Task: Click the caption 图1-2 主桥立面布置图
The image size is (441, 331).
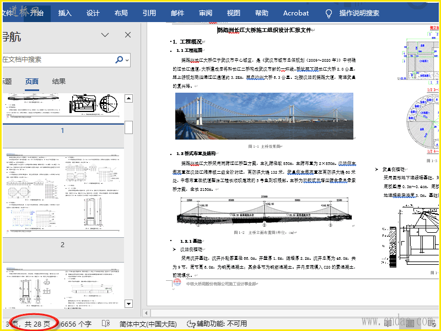Action: click(x=265, y=232)
